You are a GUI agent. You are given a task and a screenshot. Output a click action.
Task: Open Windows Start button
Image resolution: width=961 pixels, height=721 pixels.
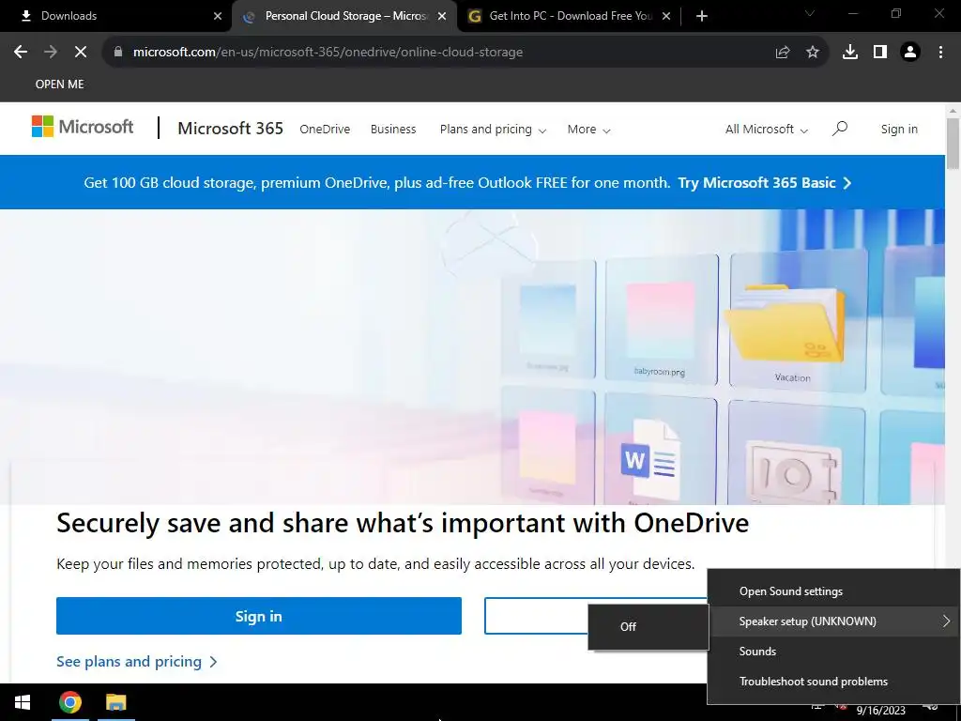(x=23, y=702)
